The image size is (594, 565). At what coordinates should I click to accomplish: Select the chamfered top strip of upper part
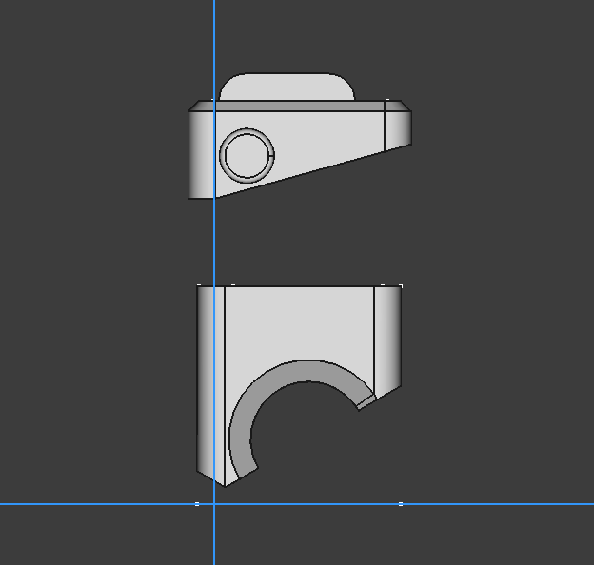(299, 106)
